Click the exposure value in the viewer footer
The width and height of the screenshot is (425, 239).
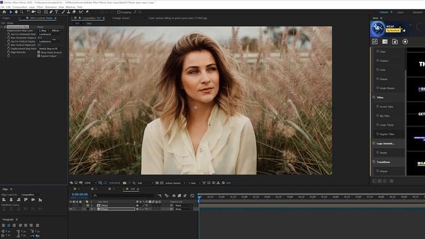(228, 183)
